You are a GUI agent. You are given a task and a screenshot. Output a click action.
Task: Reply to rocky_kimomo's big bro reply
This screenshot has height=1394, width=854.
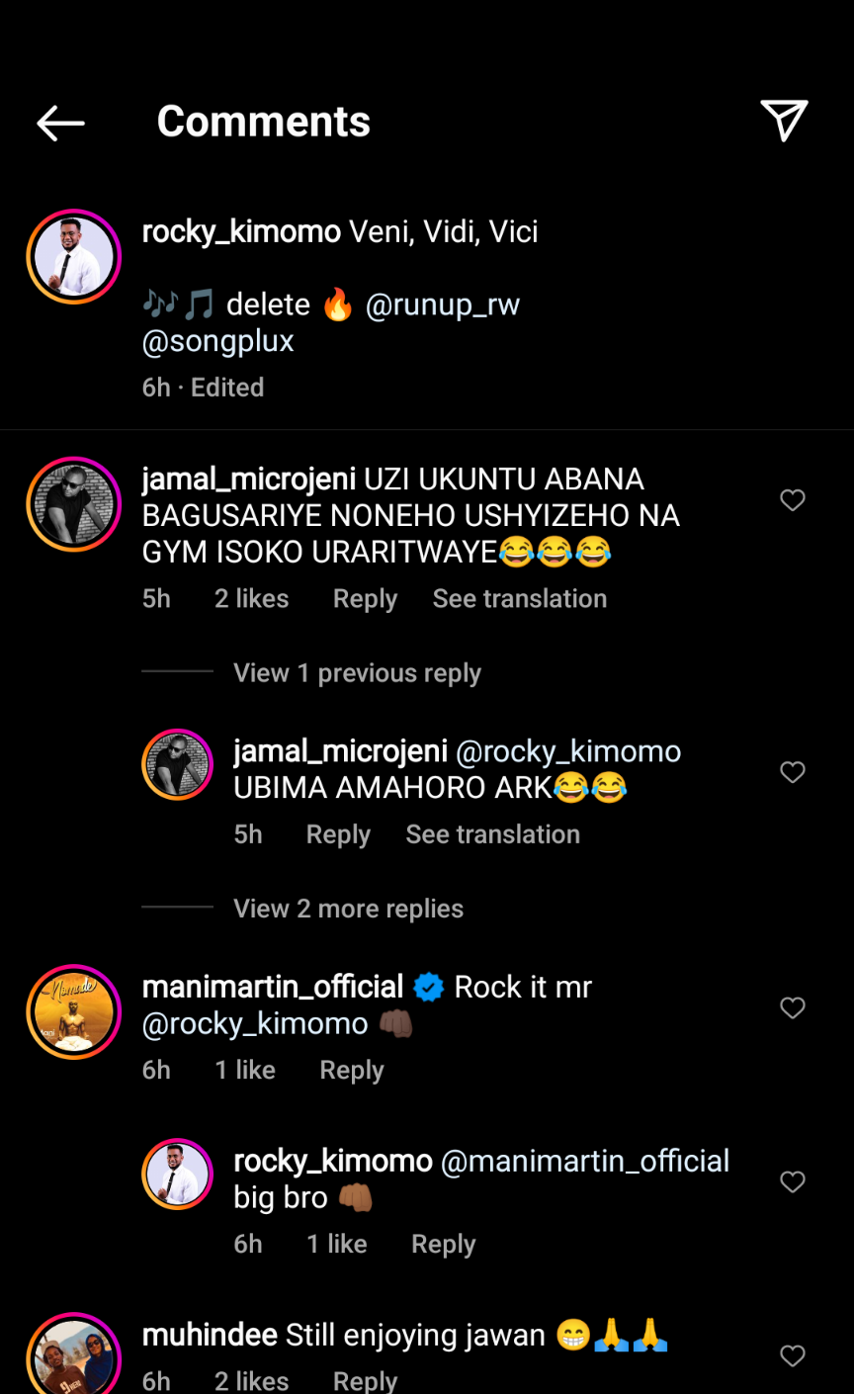tap(443, 1244)
